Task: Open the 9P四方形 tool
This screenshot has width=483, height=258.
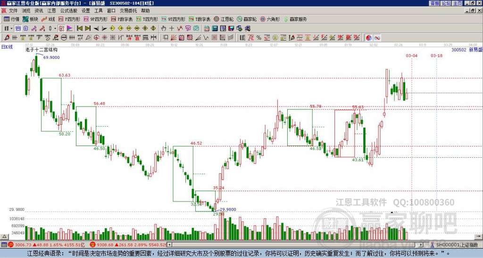Action: click(x=95, y=19)
